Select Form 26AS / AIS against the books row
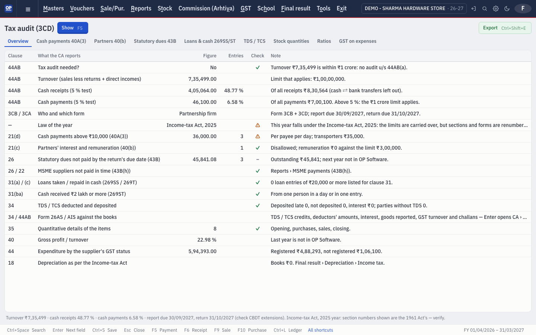 coord(268,217)
